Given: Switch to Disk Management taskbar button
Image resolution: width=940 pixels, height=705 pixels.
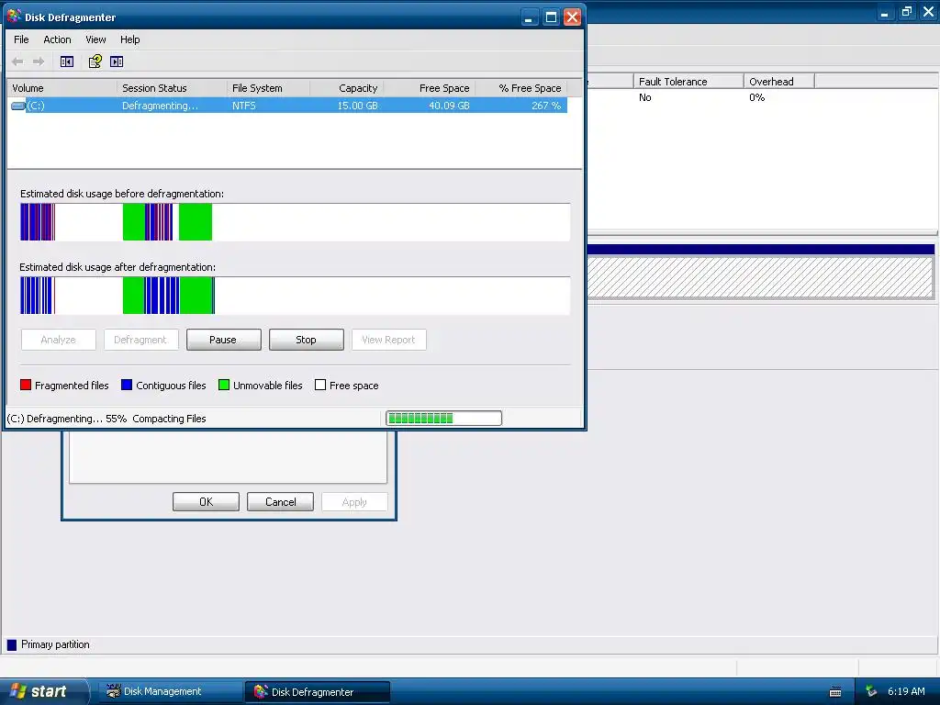Looking at the screenshot, I should pyautogui.click(x=169, y=691).
